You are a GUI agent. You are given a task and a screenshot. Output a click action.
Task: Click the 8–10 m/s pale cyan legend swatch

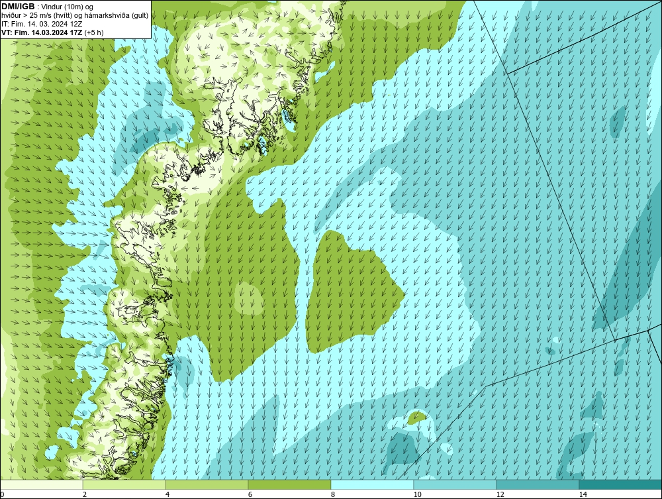coord(372,484)
